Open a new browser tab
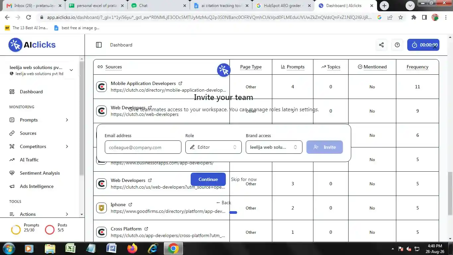The image size is (453, 255). point(384,6)
